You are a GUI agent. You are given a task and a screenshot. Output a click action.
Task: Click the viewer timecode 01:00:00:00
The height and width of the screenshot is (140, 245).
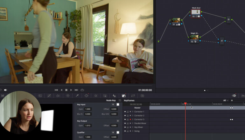tap(145, 90)
